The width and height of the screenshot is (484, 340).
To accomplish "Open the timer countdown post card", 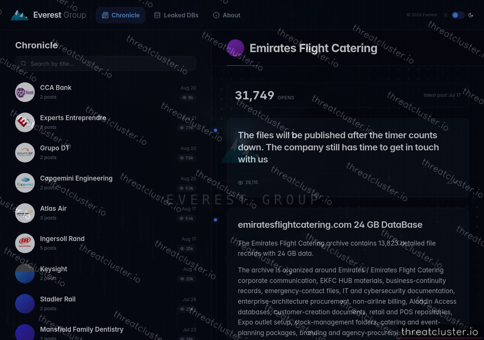I will click(x=347, y=158).
